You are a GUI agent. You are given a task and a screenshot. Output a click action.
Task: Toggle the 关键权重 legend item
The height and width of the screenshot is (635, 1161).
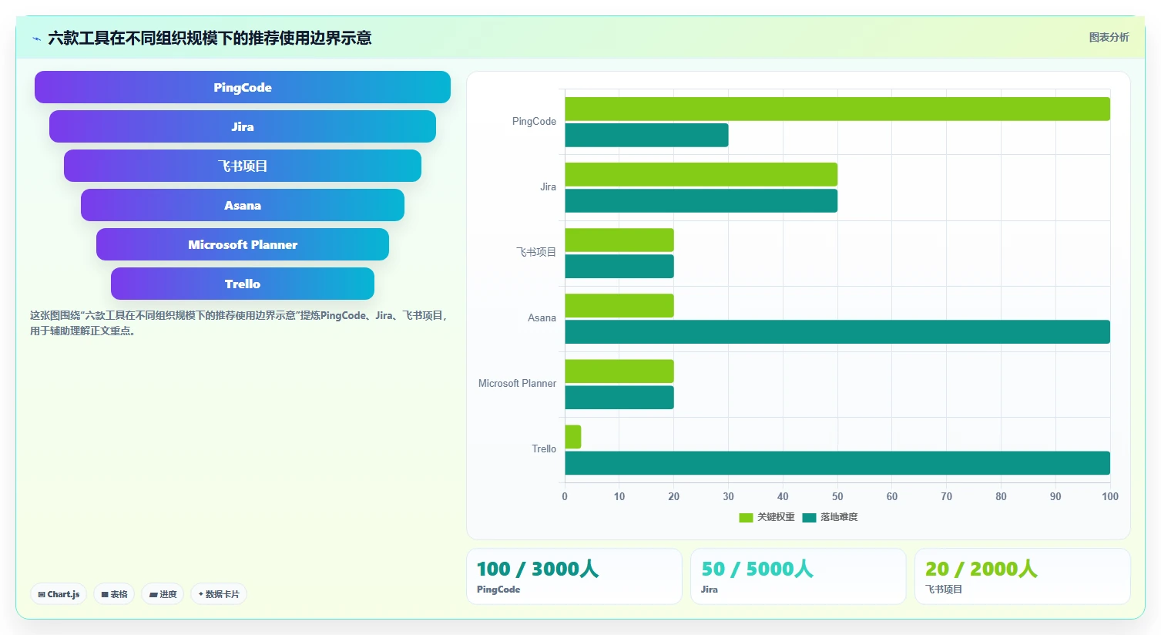coord(767,517)
